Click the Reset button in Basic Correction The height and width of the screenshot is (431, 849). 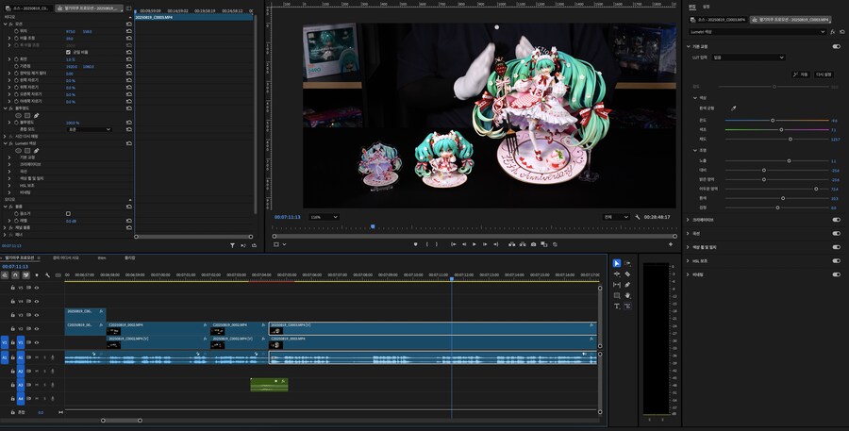point(824,75)
